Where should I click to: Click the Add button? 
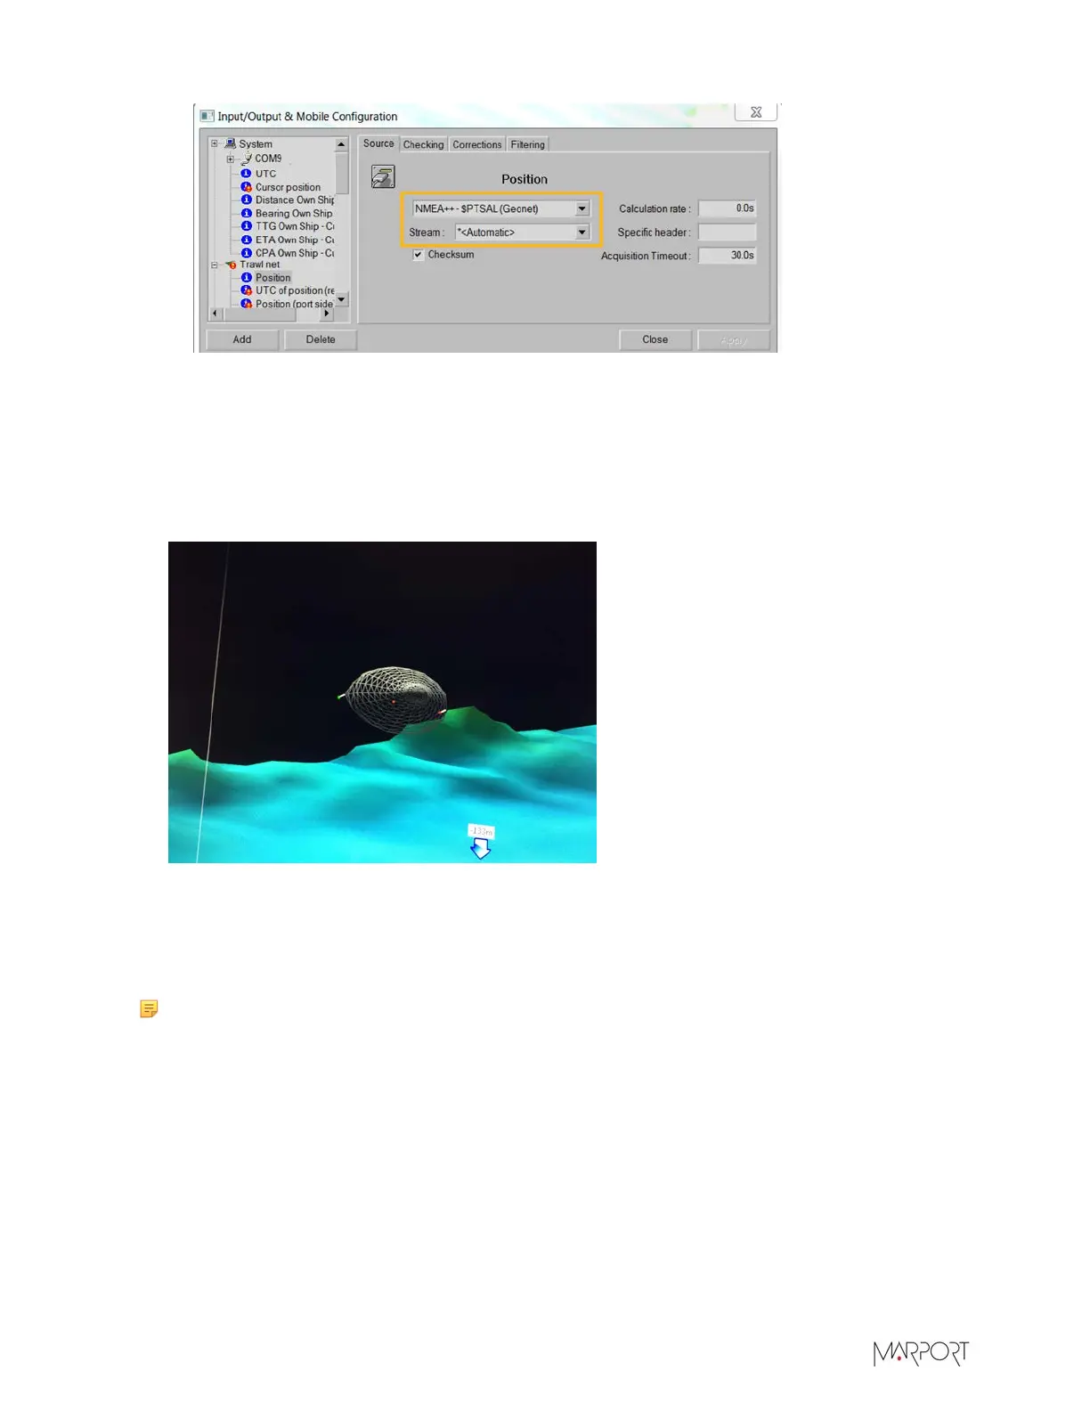242,339
